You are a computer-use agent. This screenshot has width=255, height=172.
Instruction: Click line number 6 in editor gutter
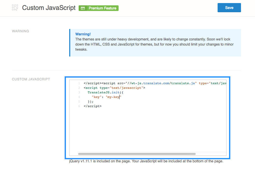[79, 106]
